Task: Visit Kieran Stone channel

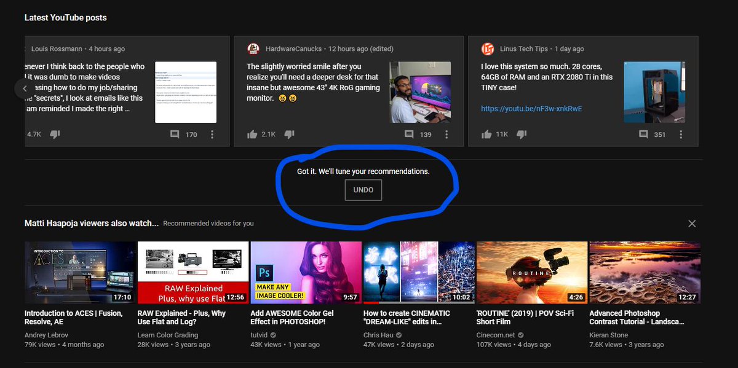Action: [x=609, y=335]
